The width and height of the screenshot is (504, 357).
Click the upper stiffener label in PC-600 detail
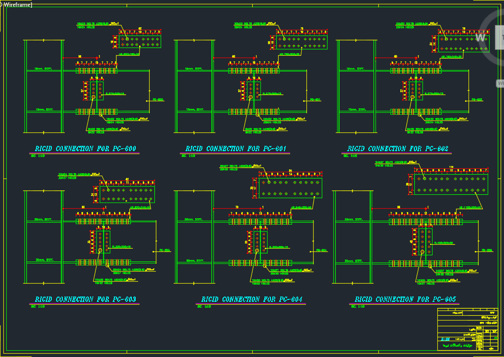(x=43, y=69)
